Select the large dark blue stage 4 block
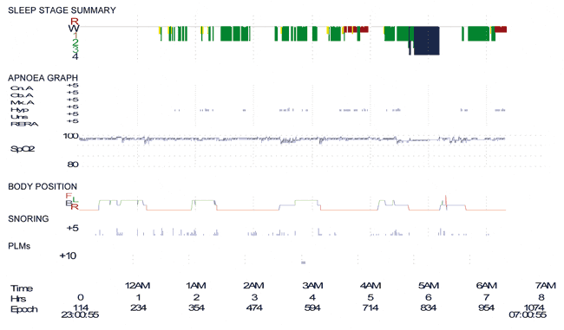The width and height of the screenshot is (564, 330). click(x=427, y=41)
